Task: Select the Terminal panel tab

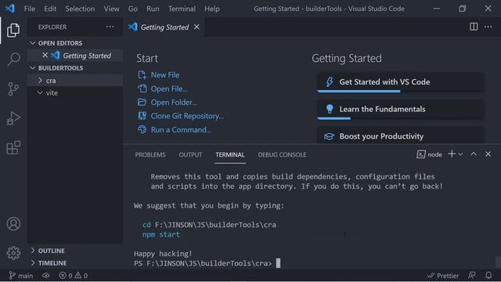Action: tap(230, 155)
